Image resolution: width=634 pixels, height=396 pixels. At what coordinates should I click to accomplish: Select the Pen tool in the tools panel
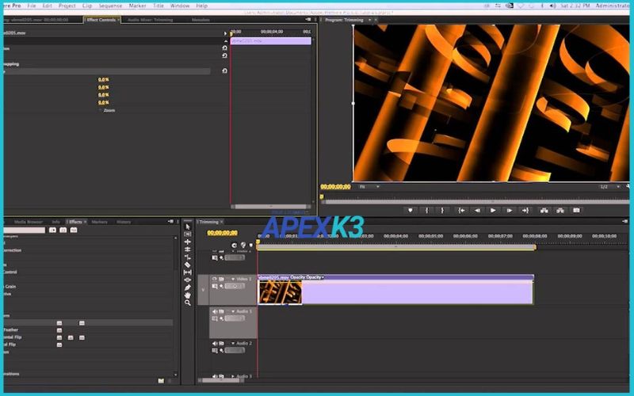pos(187,287)
